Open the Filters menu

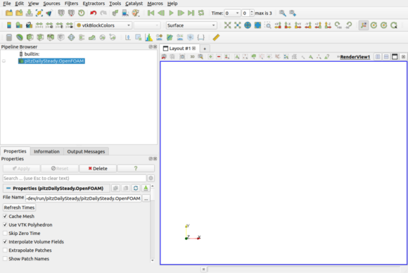click(71, 4)
